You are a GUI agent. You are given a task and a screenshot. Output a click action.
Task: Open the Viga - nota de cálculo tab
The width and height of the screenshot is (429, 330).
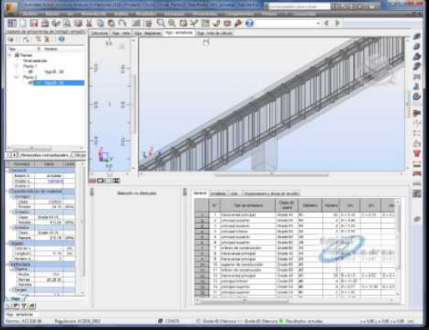pos(214,33)
